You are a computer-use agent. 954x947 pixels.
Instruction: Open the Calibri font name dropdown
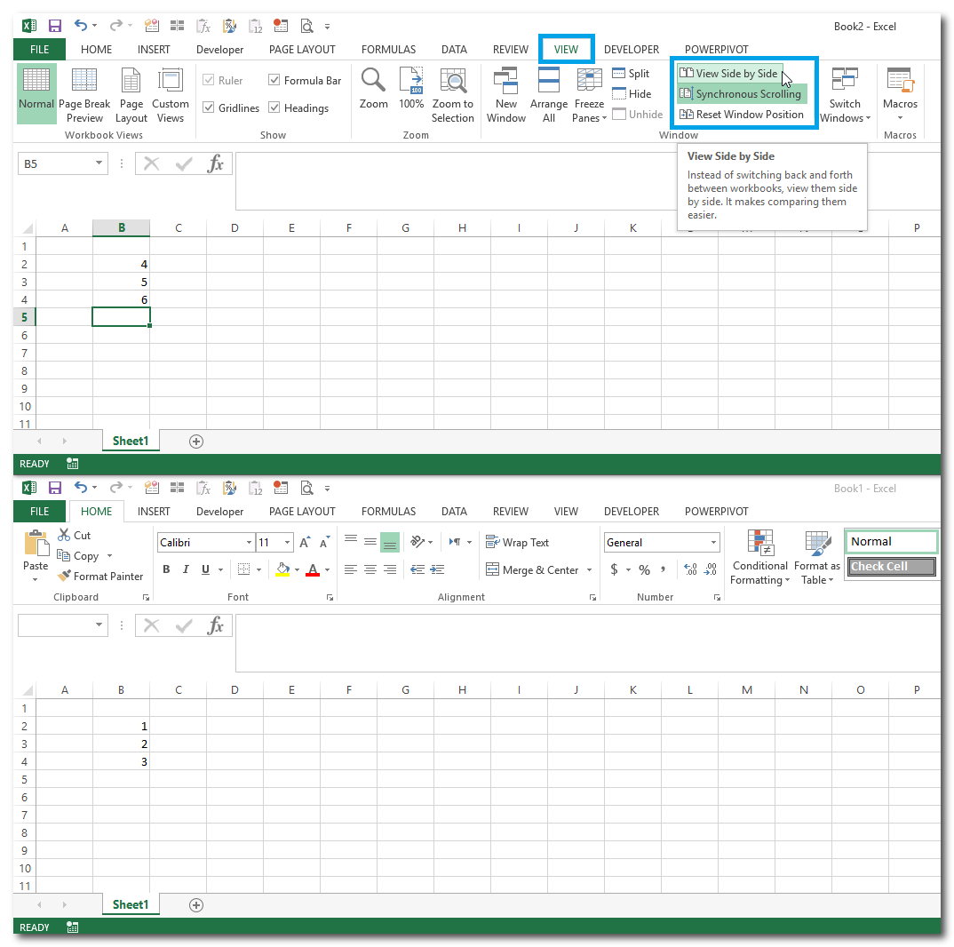(249, 543)
